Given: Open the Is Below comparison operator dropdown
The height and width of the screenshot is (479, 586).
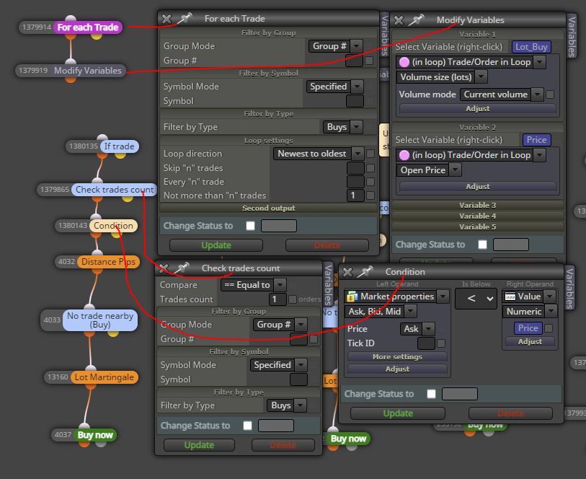Looking at the screenshot, I should (x=476, y=299).
